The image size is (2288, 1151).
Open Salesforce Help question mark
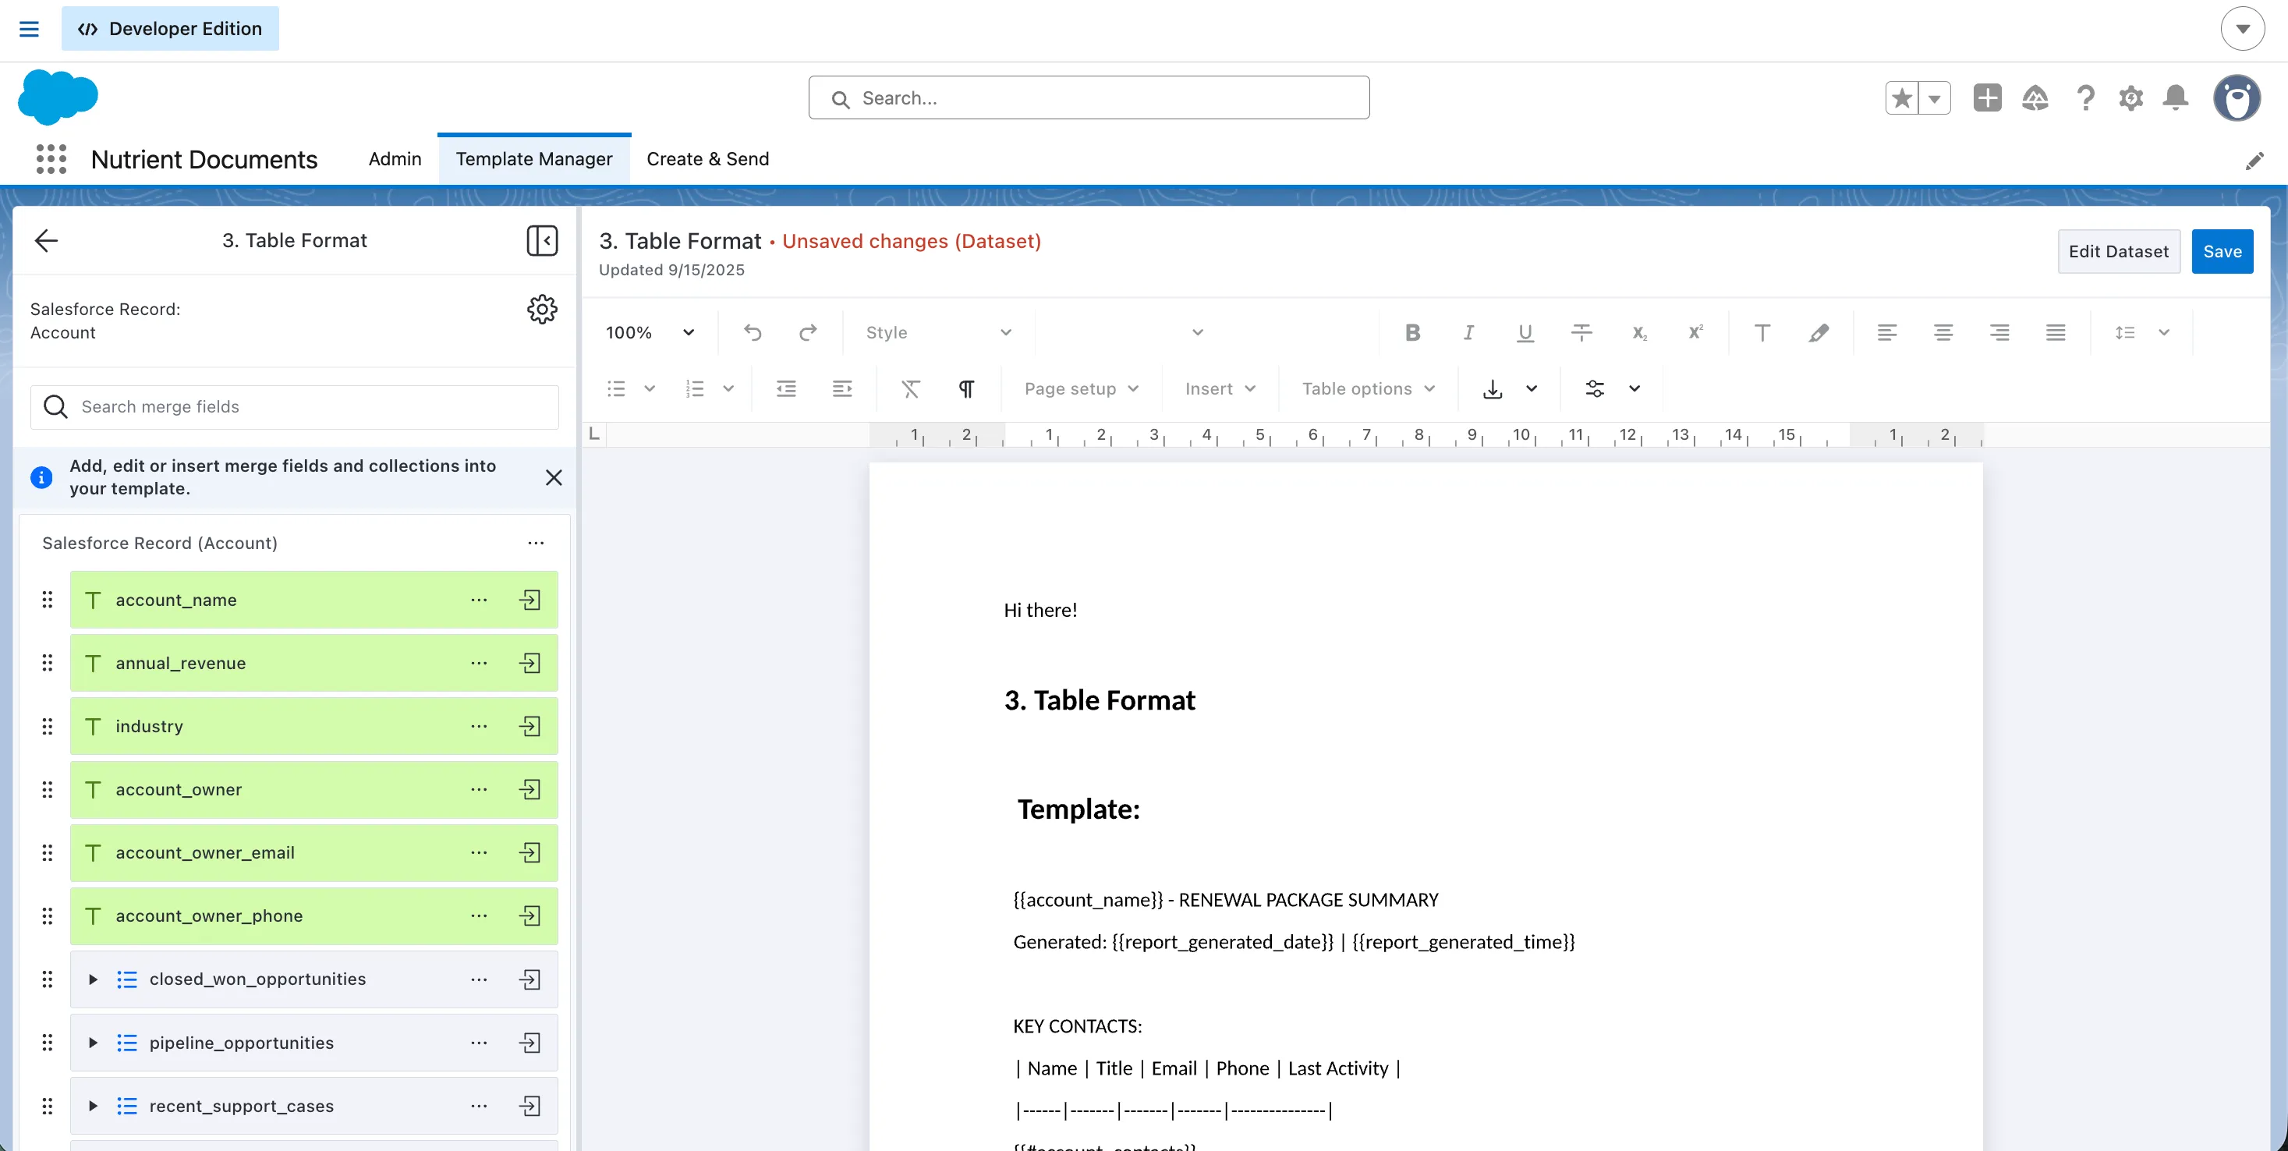(2084, 97)
